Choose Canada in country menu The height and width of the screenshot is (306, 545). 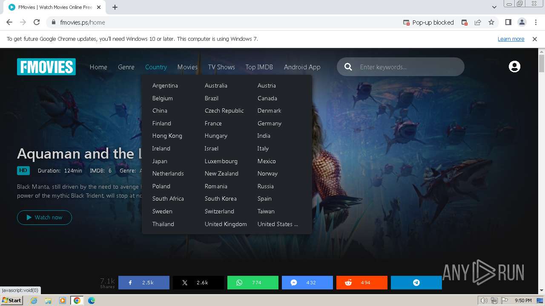[x=267, y=98]
